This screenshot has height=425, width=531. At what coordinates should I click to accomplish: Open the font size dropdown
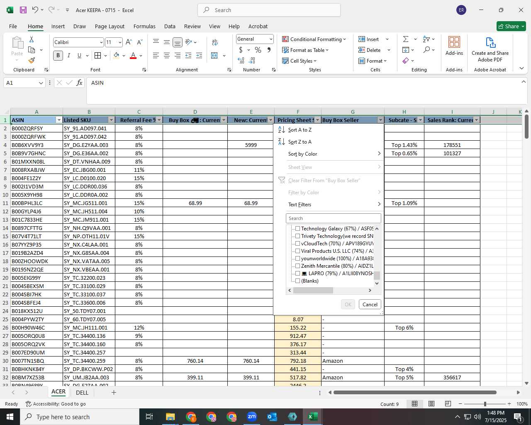(120, 42)
